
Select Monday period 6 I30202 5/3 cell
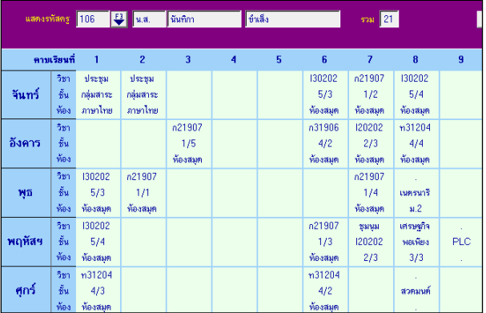325,94
